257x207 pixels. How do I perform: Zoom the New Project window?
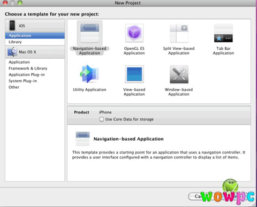tap(20, 3)
